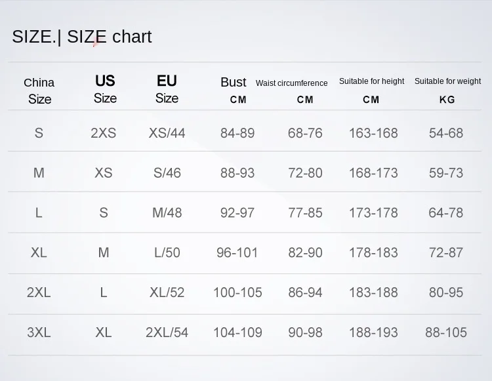Select the China Size column header

[39, 90]
